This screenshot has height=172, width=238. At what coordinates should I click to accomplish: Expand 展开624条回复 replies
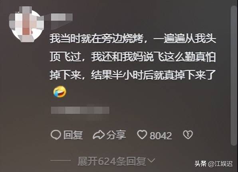click(x=116, y=161)
